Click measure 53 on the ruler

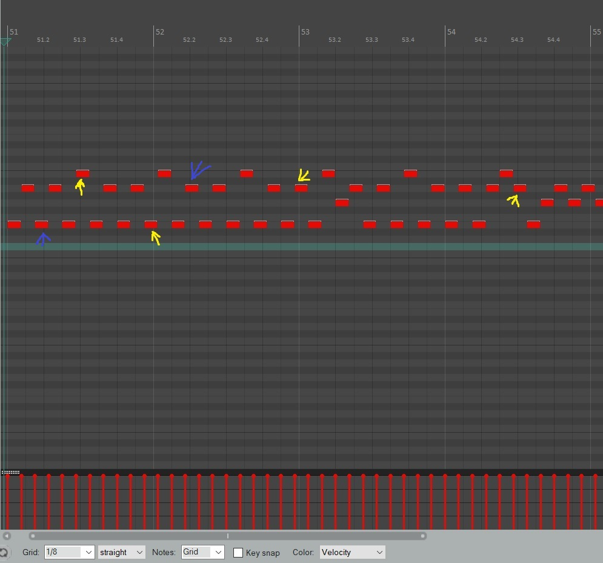click(305, 32)
